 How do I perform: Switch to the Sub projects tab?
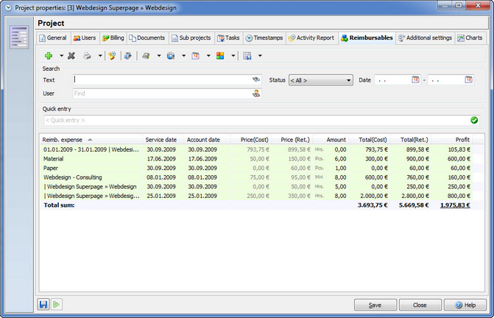coord(191,38)
